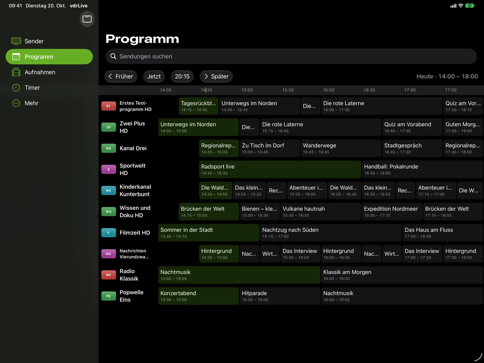
Task: Click the KD channel logo for Kanal Drei
Action: [x=109, y=148]
